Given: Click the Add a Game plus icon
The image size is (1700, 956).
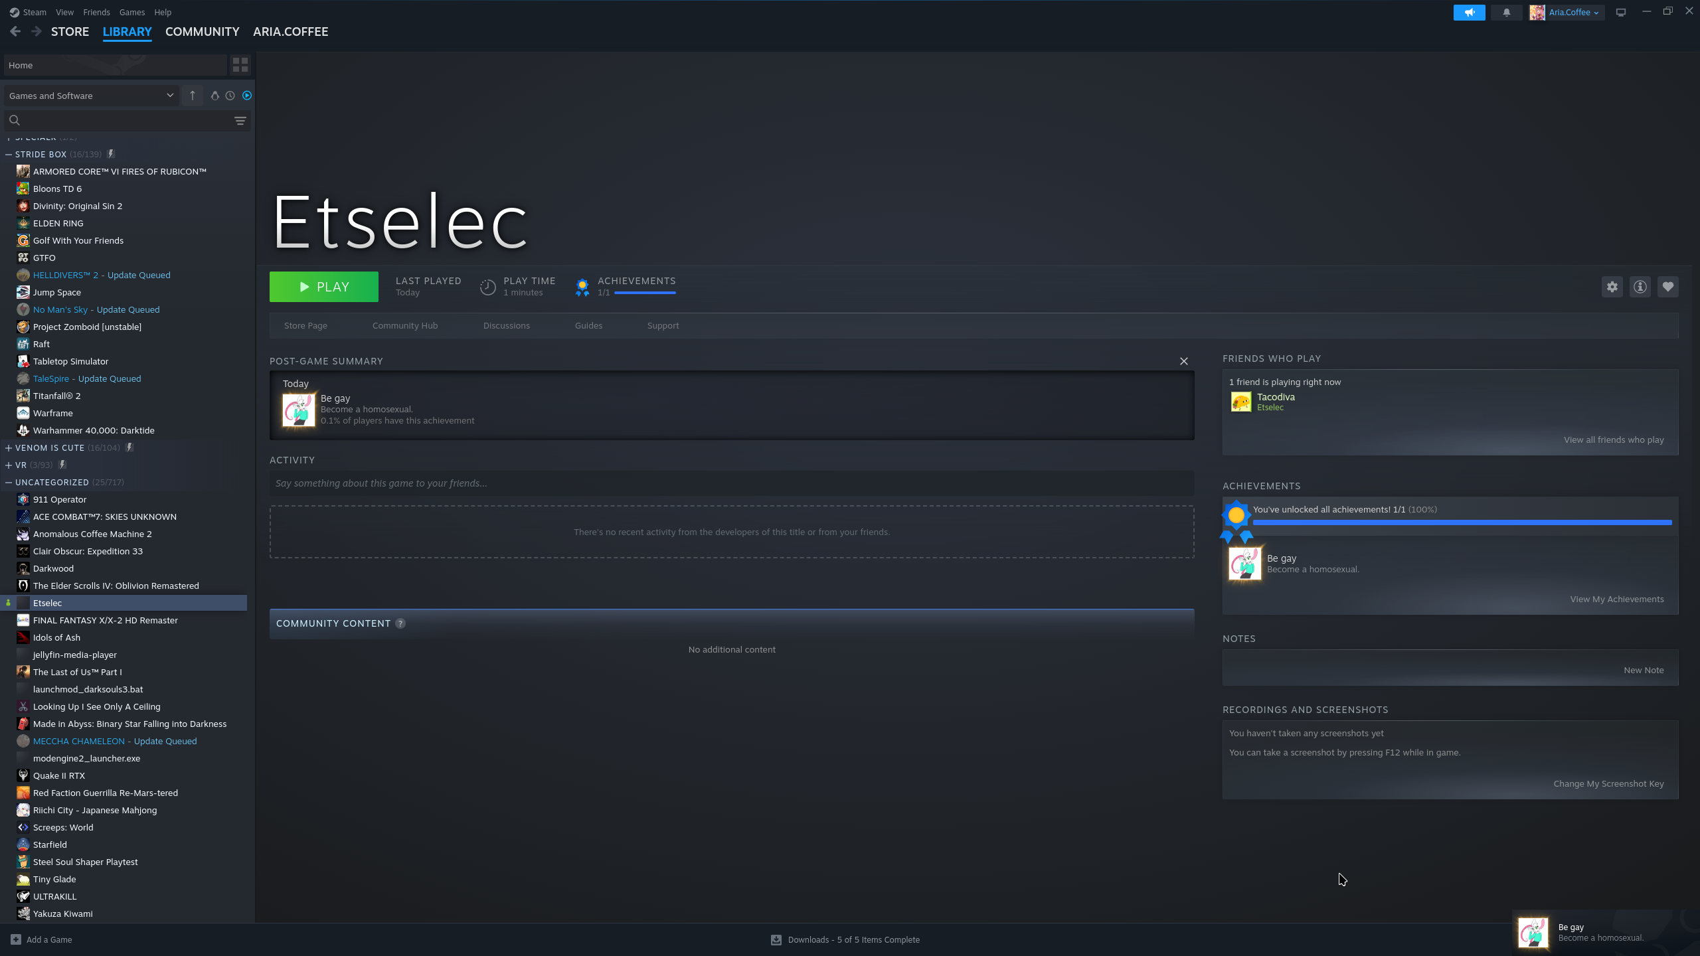Looking at the screenshot, I should click(x=16, y=939).
